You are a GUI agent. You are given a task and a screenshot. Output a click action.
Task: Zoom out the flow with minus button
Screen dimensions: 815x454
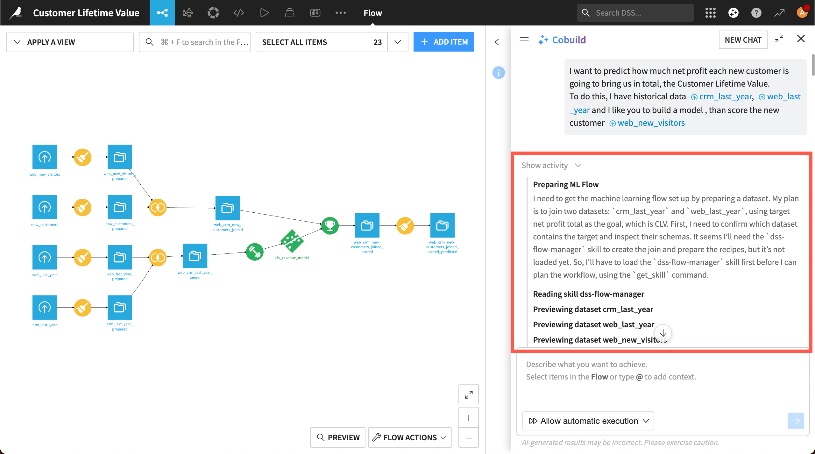coord(469,438)
